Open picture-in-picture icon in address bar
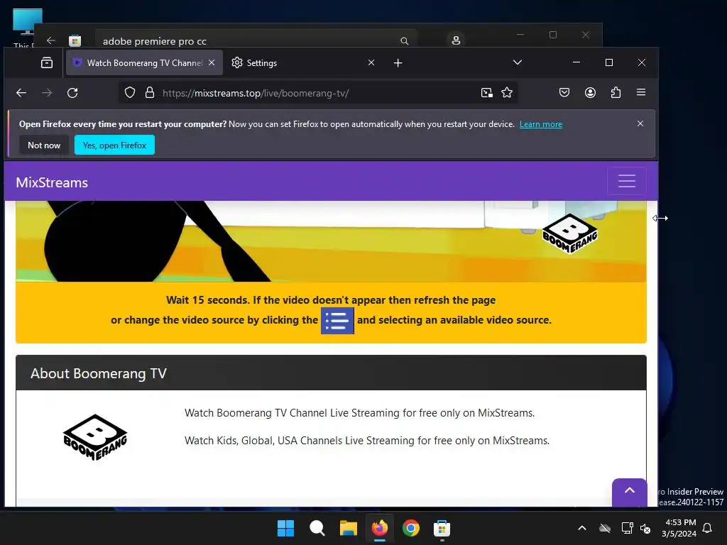Image resolution: width=727 pixels, height=545 pixels. [486, 93]
